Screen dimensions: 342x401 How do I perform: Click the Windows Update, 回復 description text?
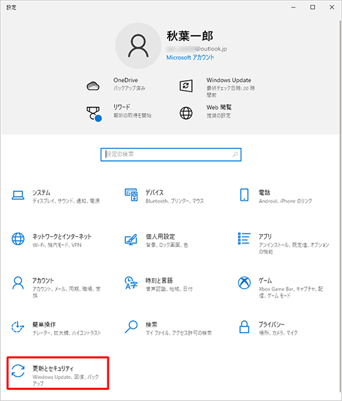(x=66, y=380)
